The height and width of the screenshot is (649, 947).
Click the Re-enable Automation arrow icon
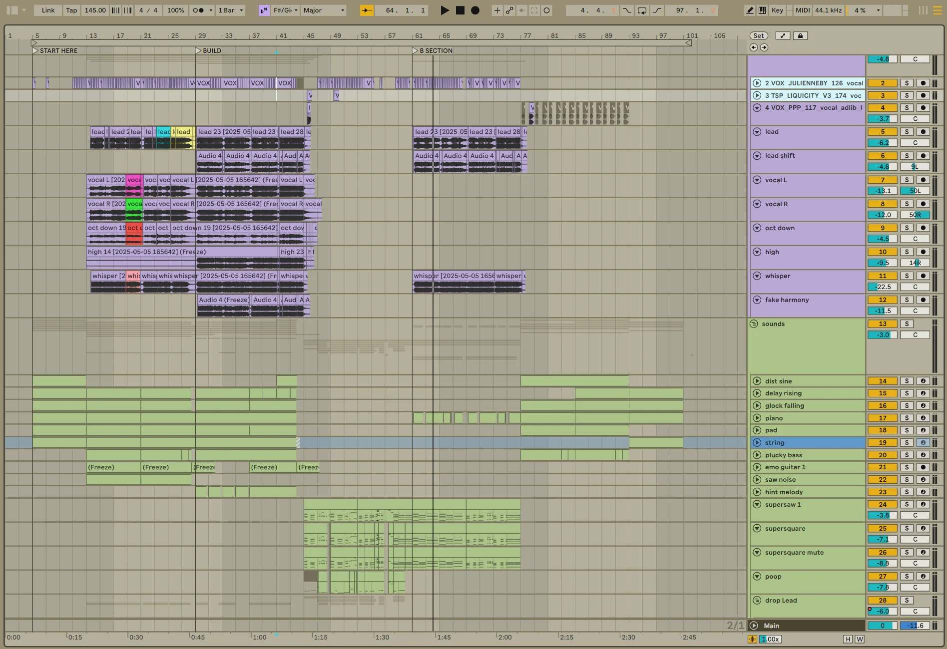click(522, 10)
